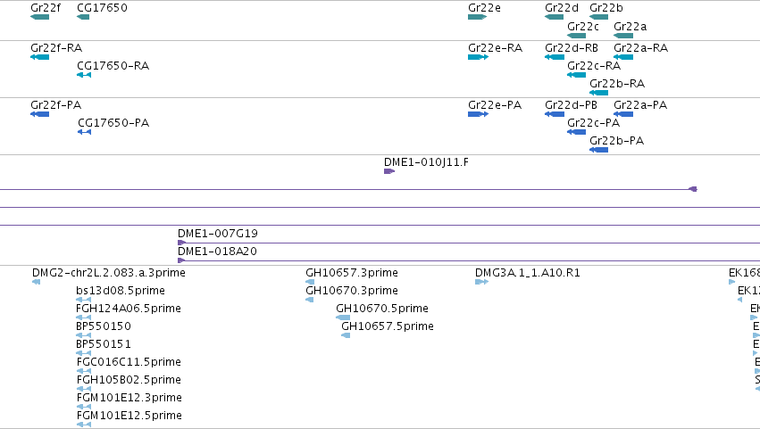Click the bs13d08.5prime EST feature
Viewport: 760px width, 429px height.
click(83, 300)
